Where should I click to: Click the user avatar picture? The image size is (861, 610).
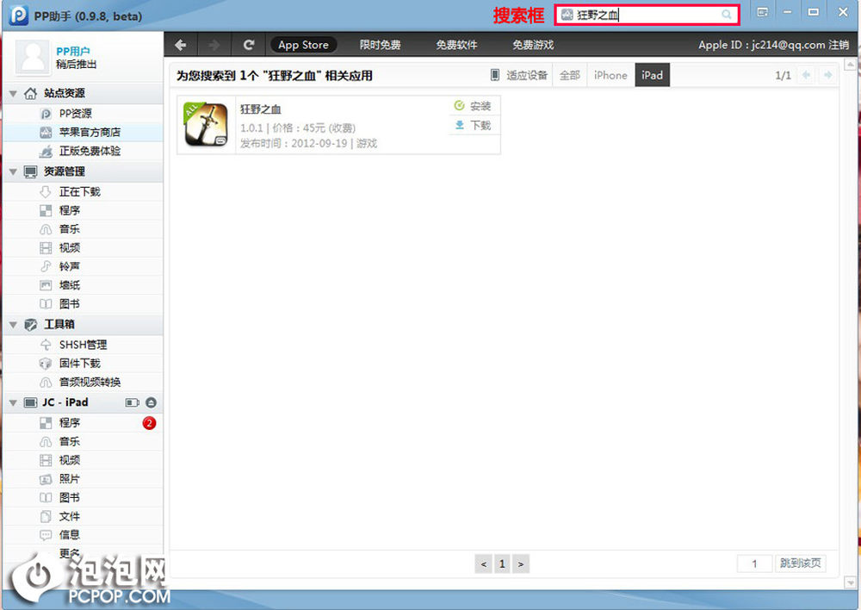tap(33, 57)
